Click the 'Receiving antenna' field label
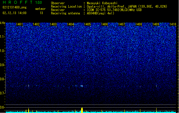The image size is (179, 113). [65, 13]
